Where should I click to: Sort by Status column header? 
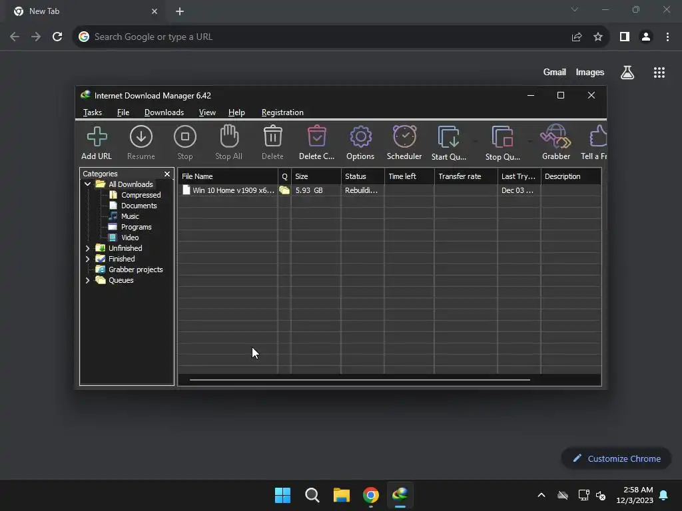coord(363,176)
